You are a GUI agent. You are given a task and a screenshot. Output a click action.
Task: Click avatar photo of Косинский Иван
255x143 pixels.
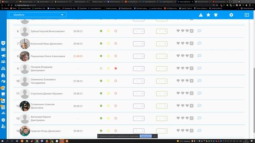[x=25, y=44]
